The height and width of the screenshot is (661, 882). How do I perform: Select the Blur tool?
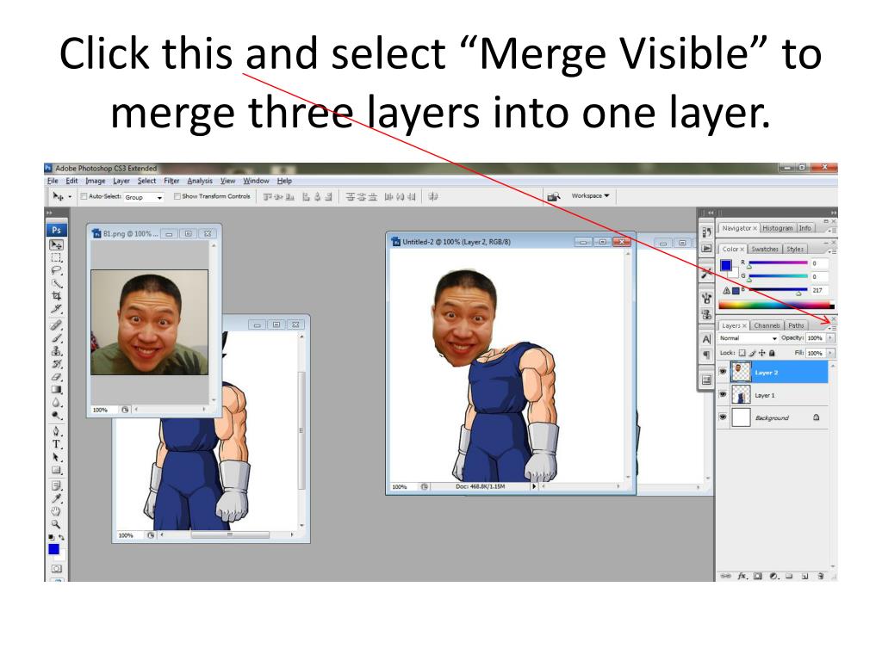coord(56,403)
